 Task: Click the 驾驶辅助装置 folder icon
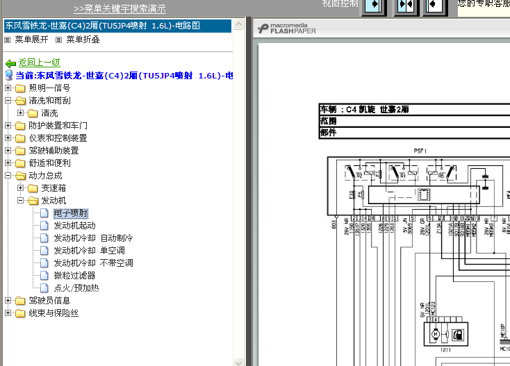coord(20,151)
